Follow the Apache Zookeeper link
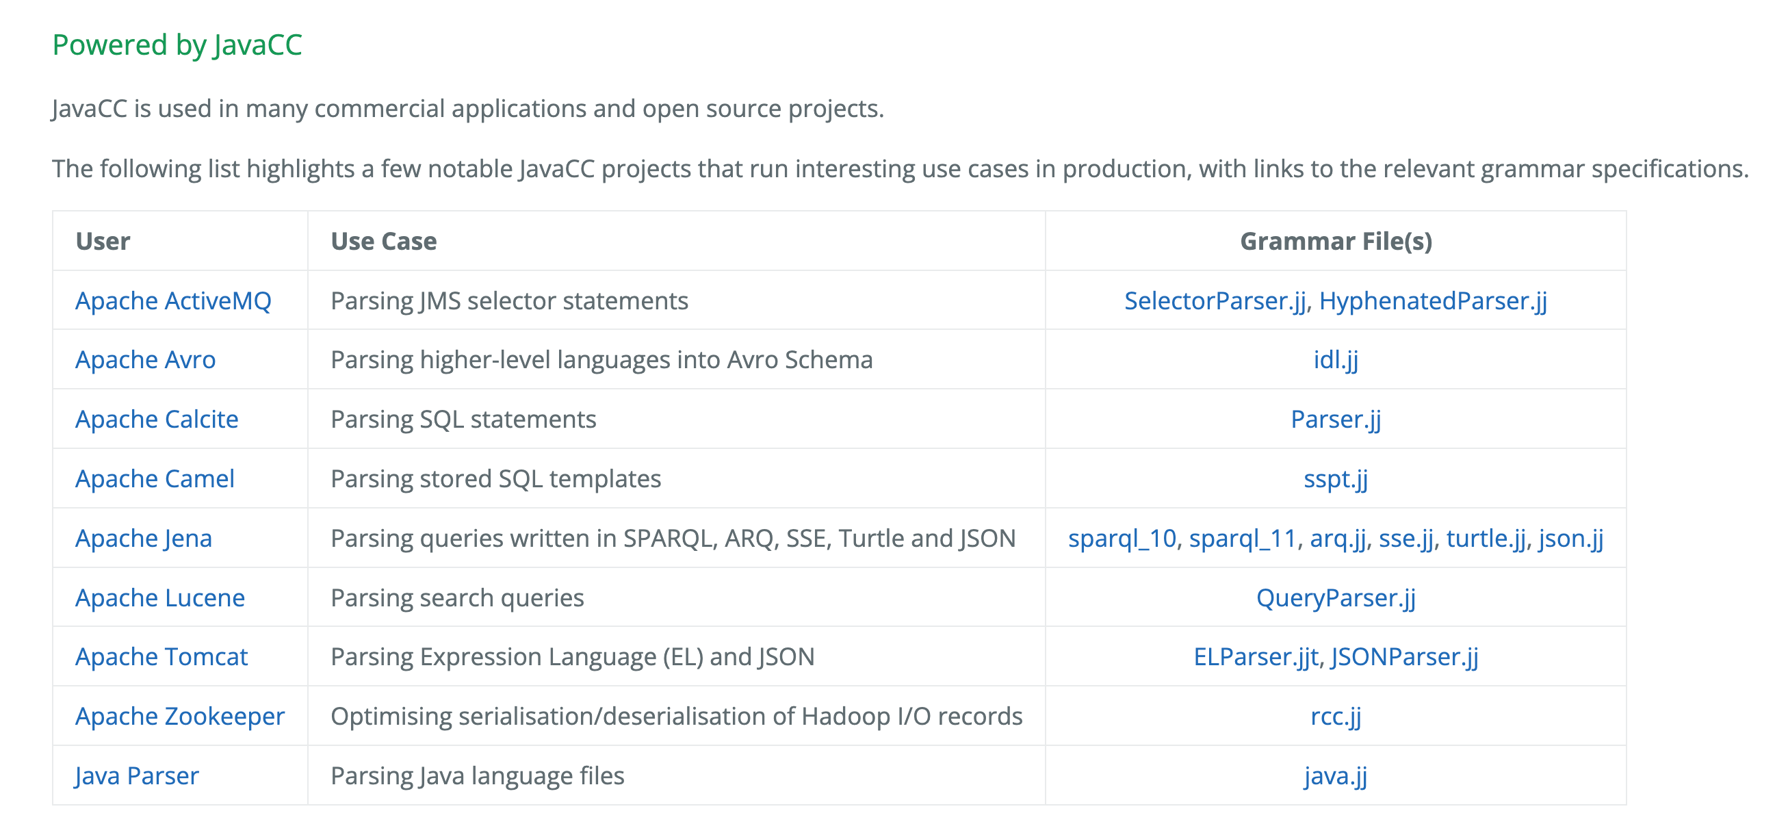This screenshot has width=1775, height=824. 180,717
